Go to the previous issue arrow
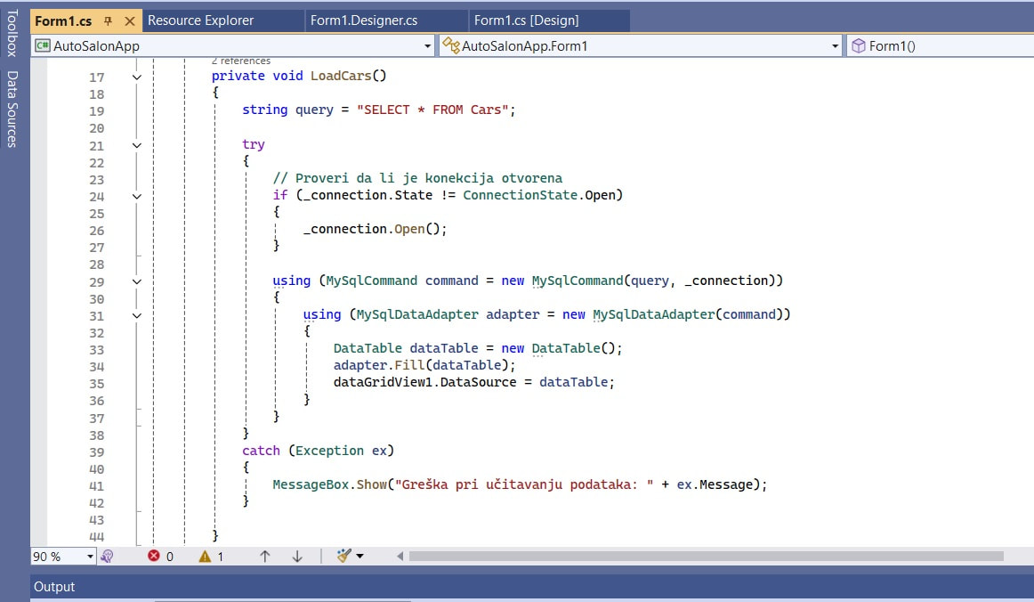 [x=264, y=557]
